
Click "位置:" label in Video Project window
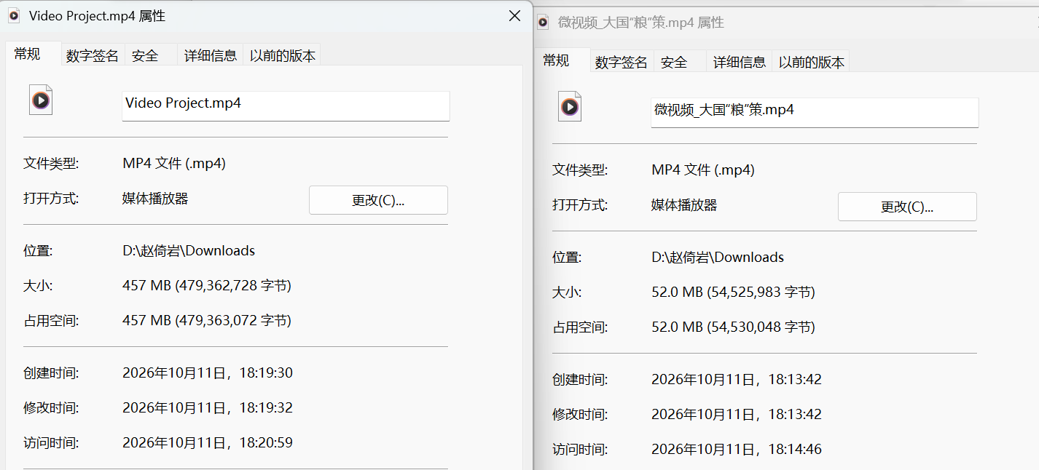pos(38,251)
